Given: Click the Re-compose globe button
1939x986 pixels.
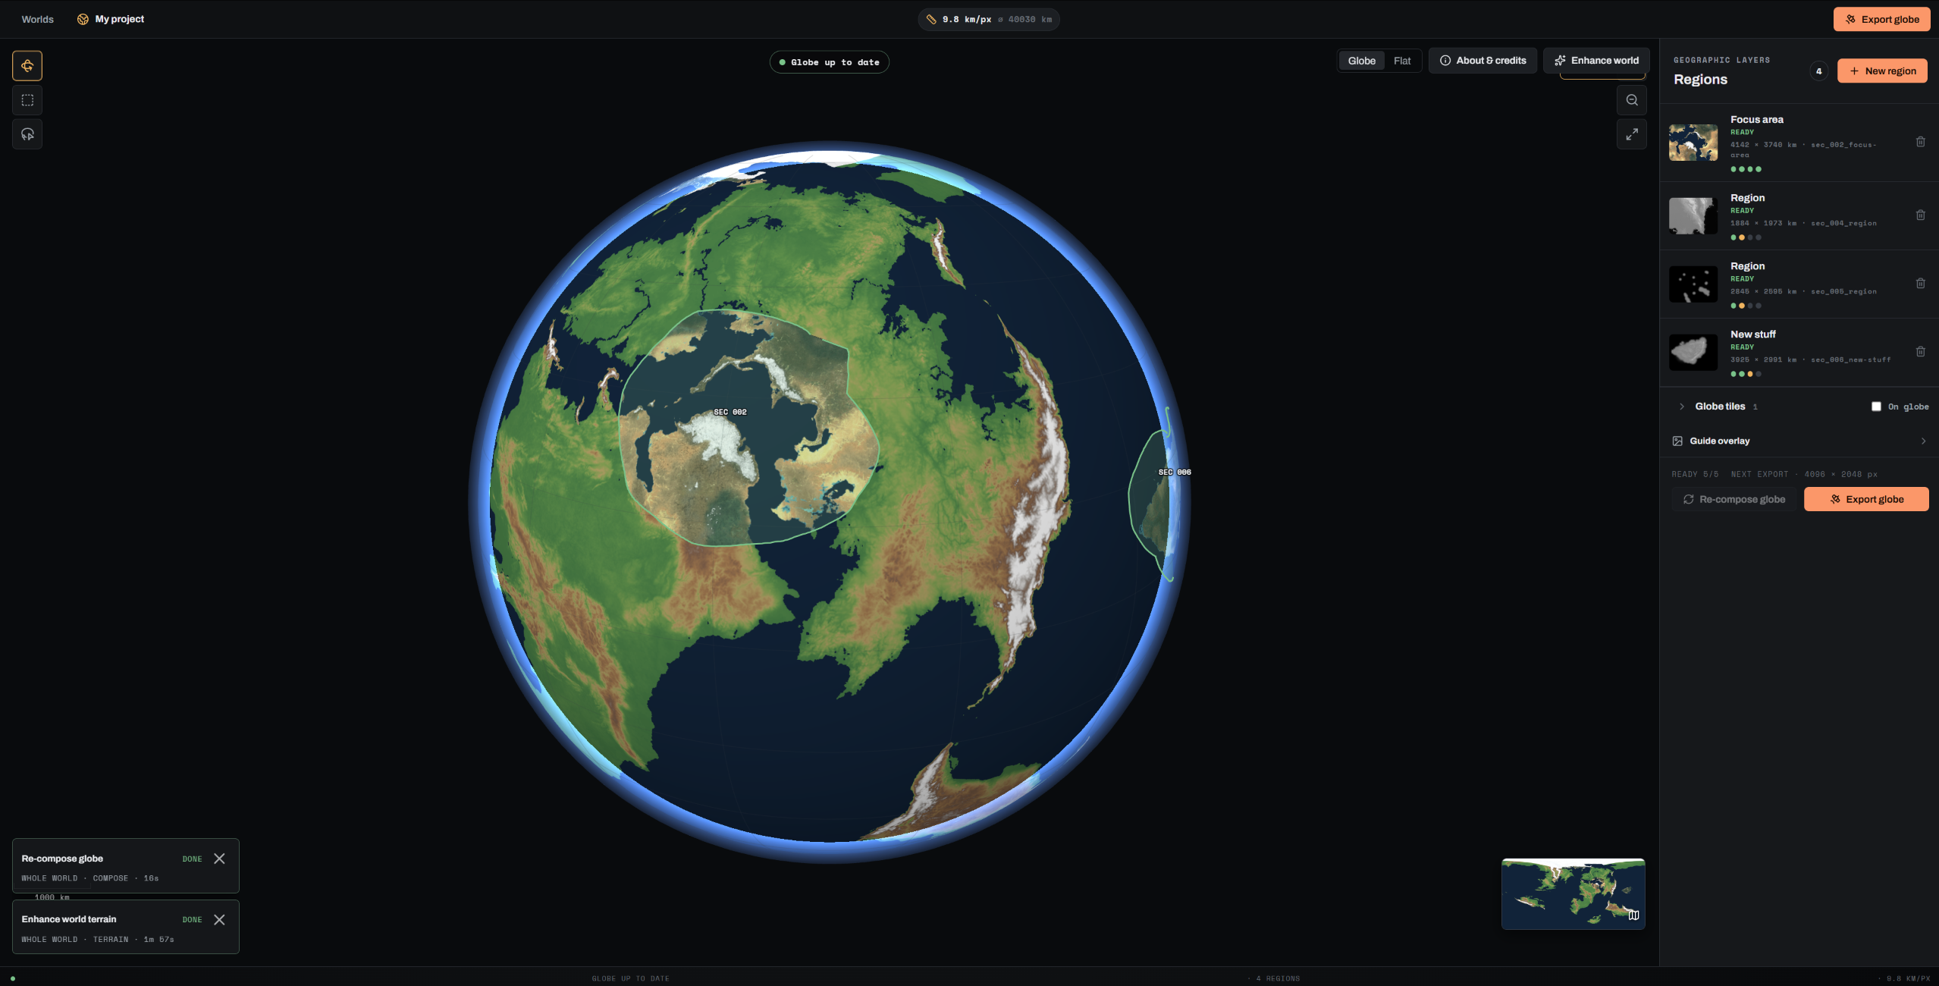Looking at the screenshot, I should pos(1734,499).
